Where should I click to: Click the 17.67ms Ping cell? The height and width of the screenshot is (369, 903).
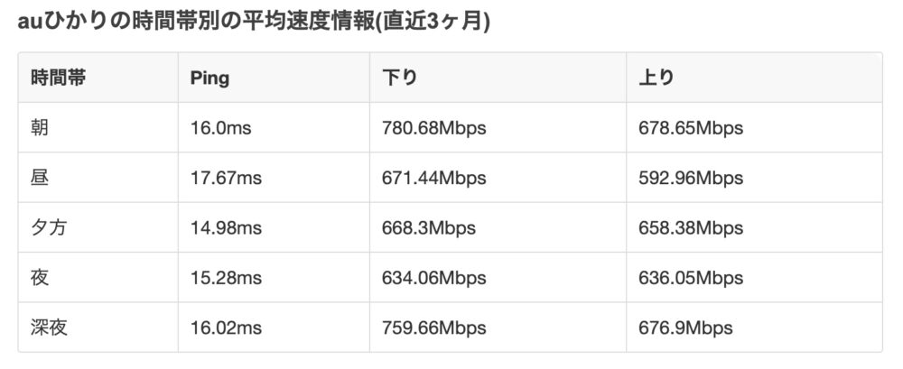pos(226,178)
